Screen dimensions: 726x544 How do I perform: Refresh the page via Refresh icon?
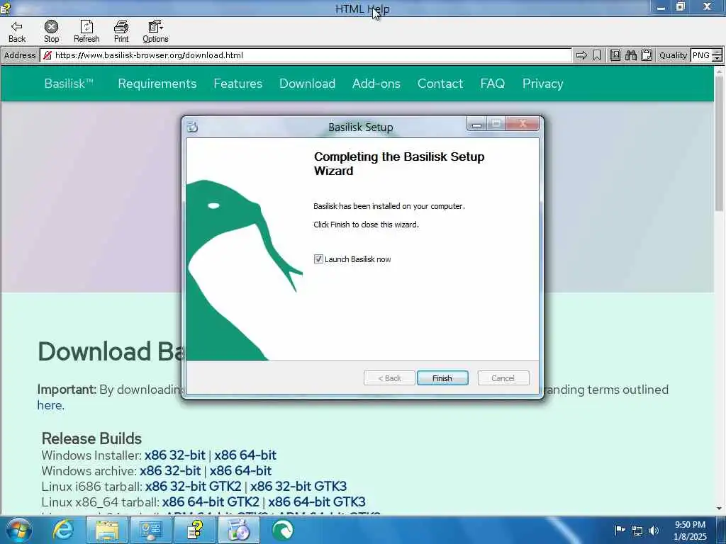click(x=86, y=31)
